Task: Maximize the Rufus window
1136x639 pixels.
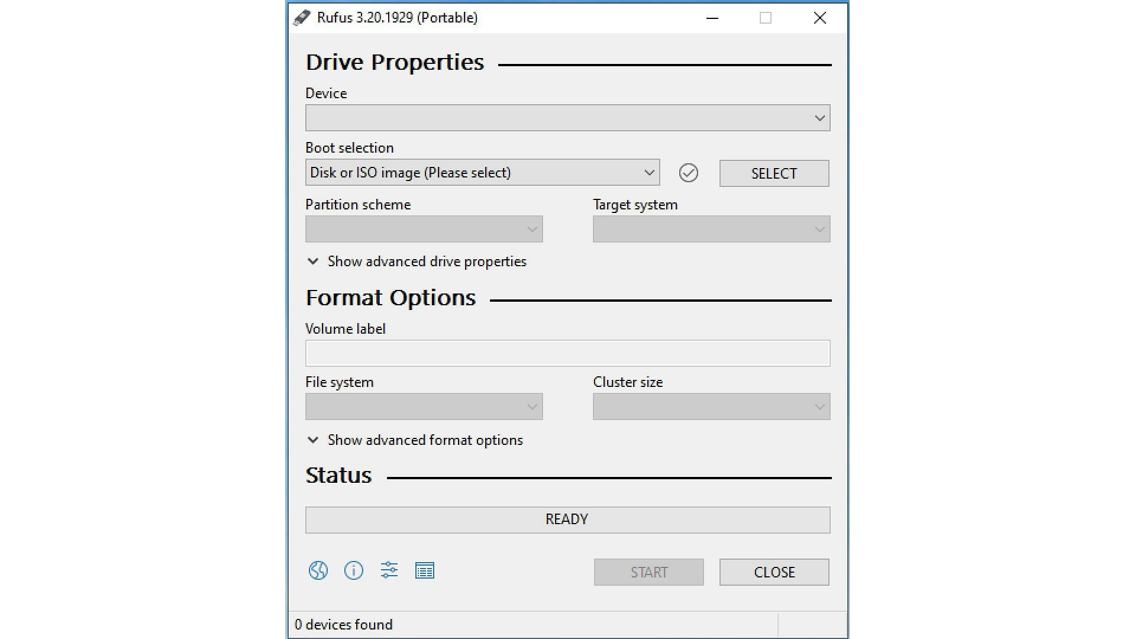Action: [766, 18]
